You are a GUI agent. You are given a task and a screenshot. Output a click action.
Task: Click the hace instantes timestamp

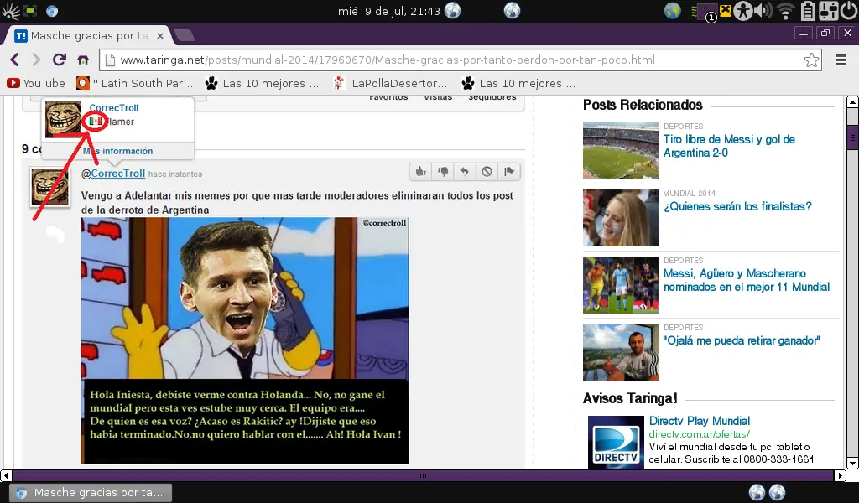point(175,174)
